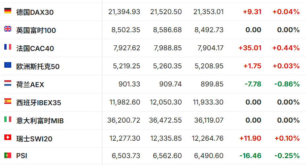Click the Netherlands flag icon
Screen dimensions: 306x166
(x=8, y=83)
